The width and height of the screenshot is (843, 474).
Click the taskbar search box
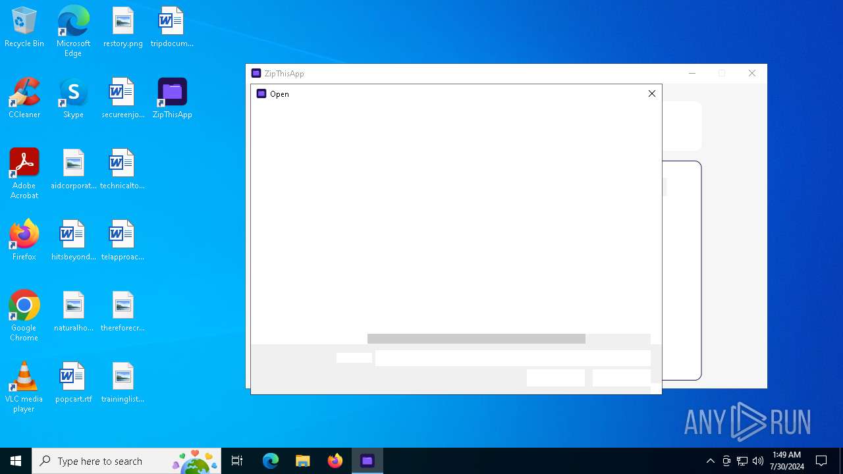(127, 461)
